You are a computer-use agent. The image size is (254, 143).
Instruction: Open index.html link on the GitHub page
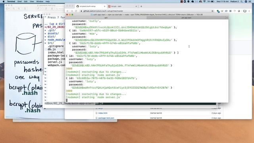tap(103, 113)
